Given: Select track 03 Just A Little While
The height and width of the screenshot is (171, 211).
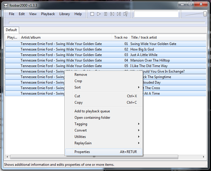Looking at the screenshot, I should [106, 55].
